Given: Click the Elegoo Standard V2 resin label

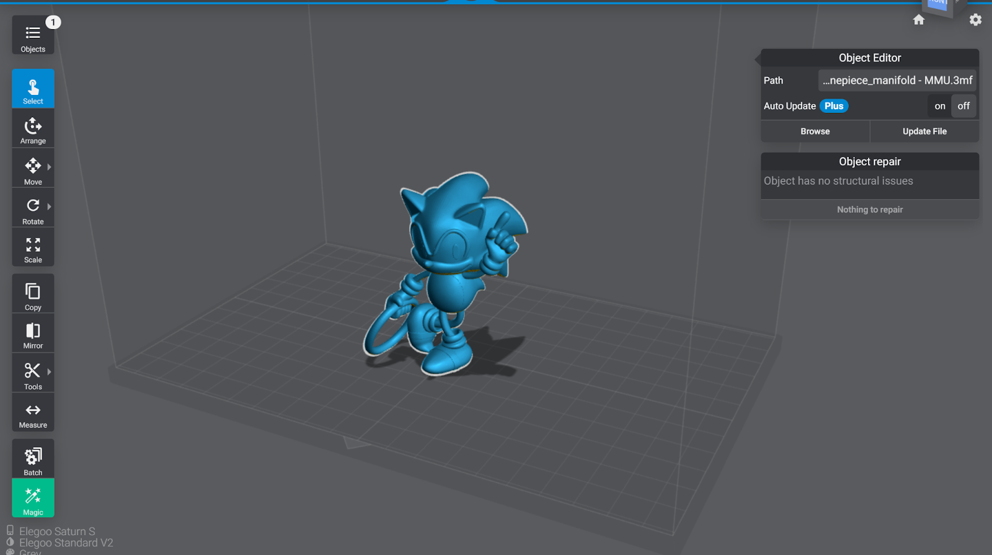Looking at the screenshot, I should 66,543.
